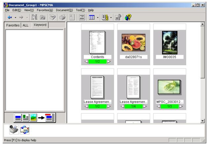Go to previous page of Contents document
Image resolution: width=208 pixels, height=144 pixels.
86,62
